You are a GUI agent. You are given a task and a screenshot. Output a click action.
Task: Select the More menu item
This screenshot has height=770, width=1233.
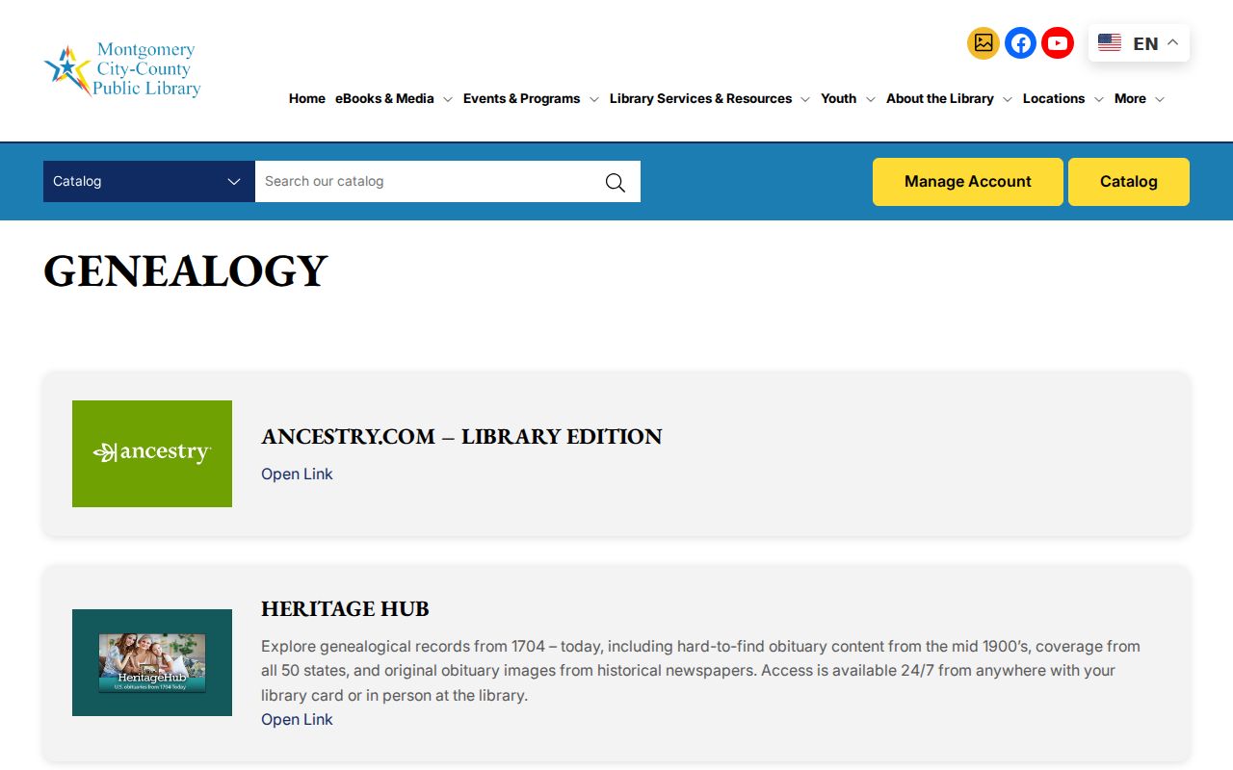coord(1130,98)
